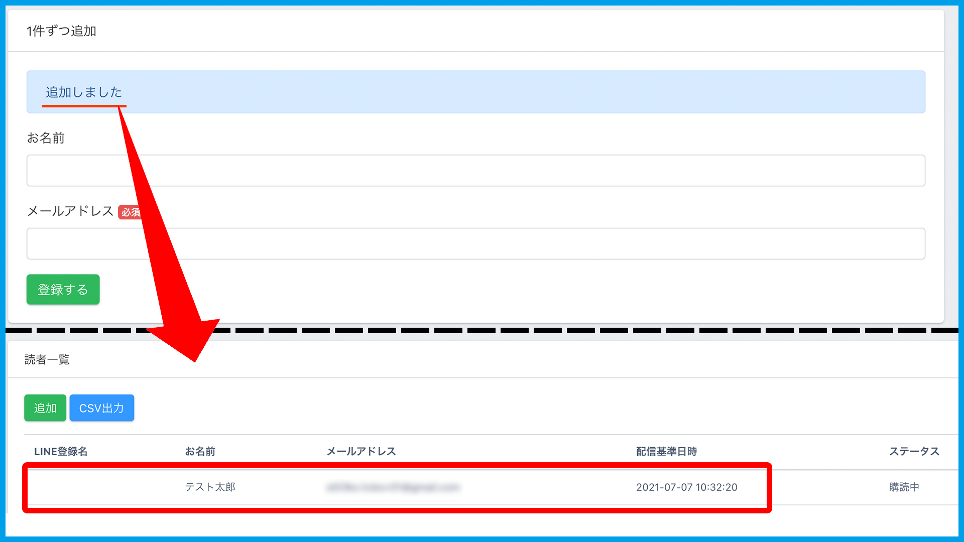Click the red 必須 badge

pos(129,212)
